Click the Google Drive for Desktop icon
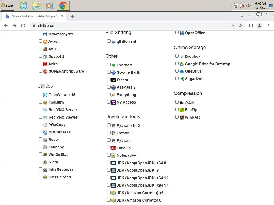Viewport: 274px width, 205px height. click(182, 64)
